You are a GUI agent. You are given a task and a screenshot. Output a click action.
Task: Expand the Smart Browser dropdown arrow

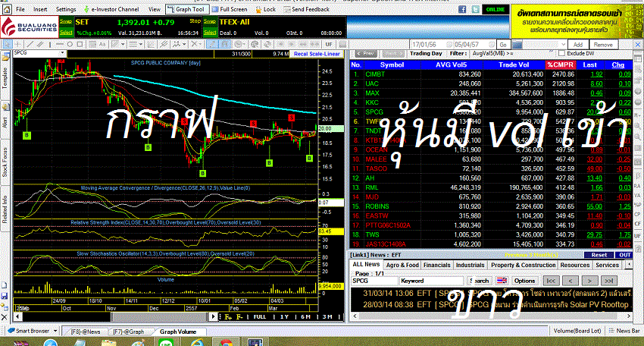pyautogui.click(x=55, y=331)
